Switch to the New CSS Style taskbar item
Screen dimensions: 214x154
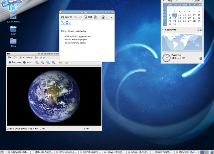[187, 152]
